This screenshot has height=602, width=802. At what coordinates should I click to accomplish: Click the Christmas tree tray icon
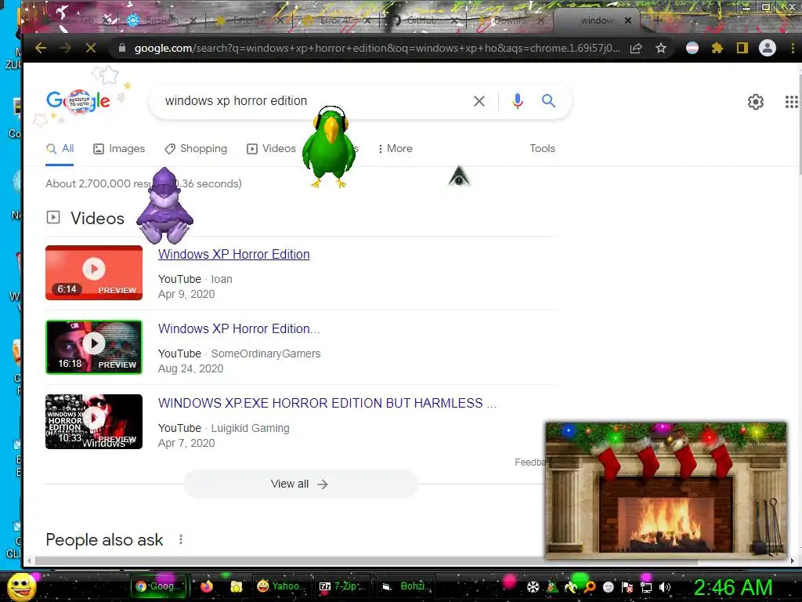(552, 587)
